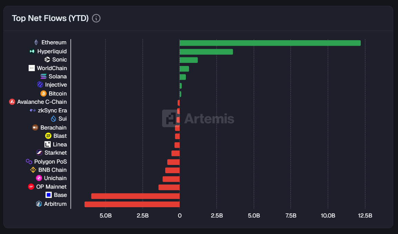This screenshot has height=234, width=398.
Task: Click the Solana logo icon
Action: click(43, 77)
